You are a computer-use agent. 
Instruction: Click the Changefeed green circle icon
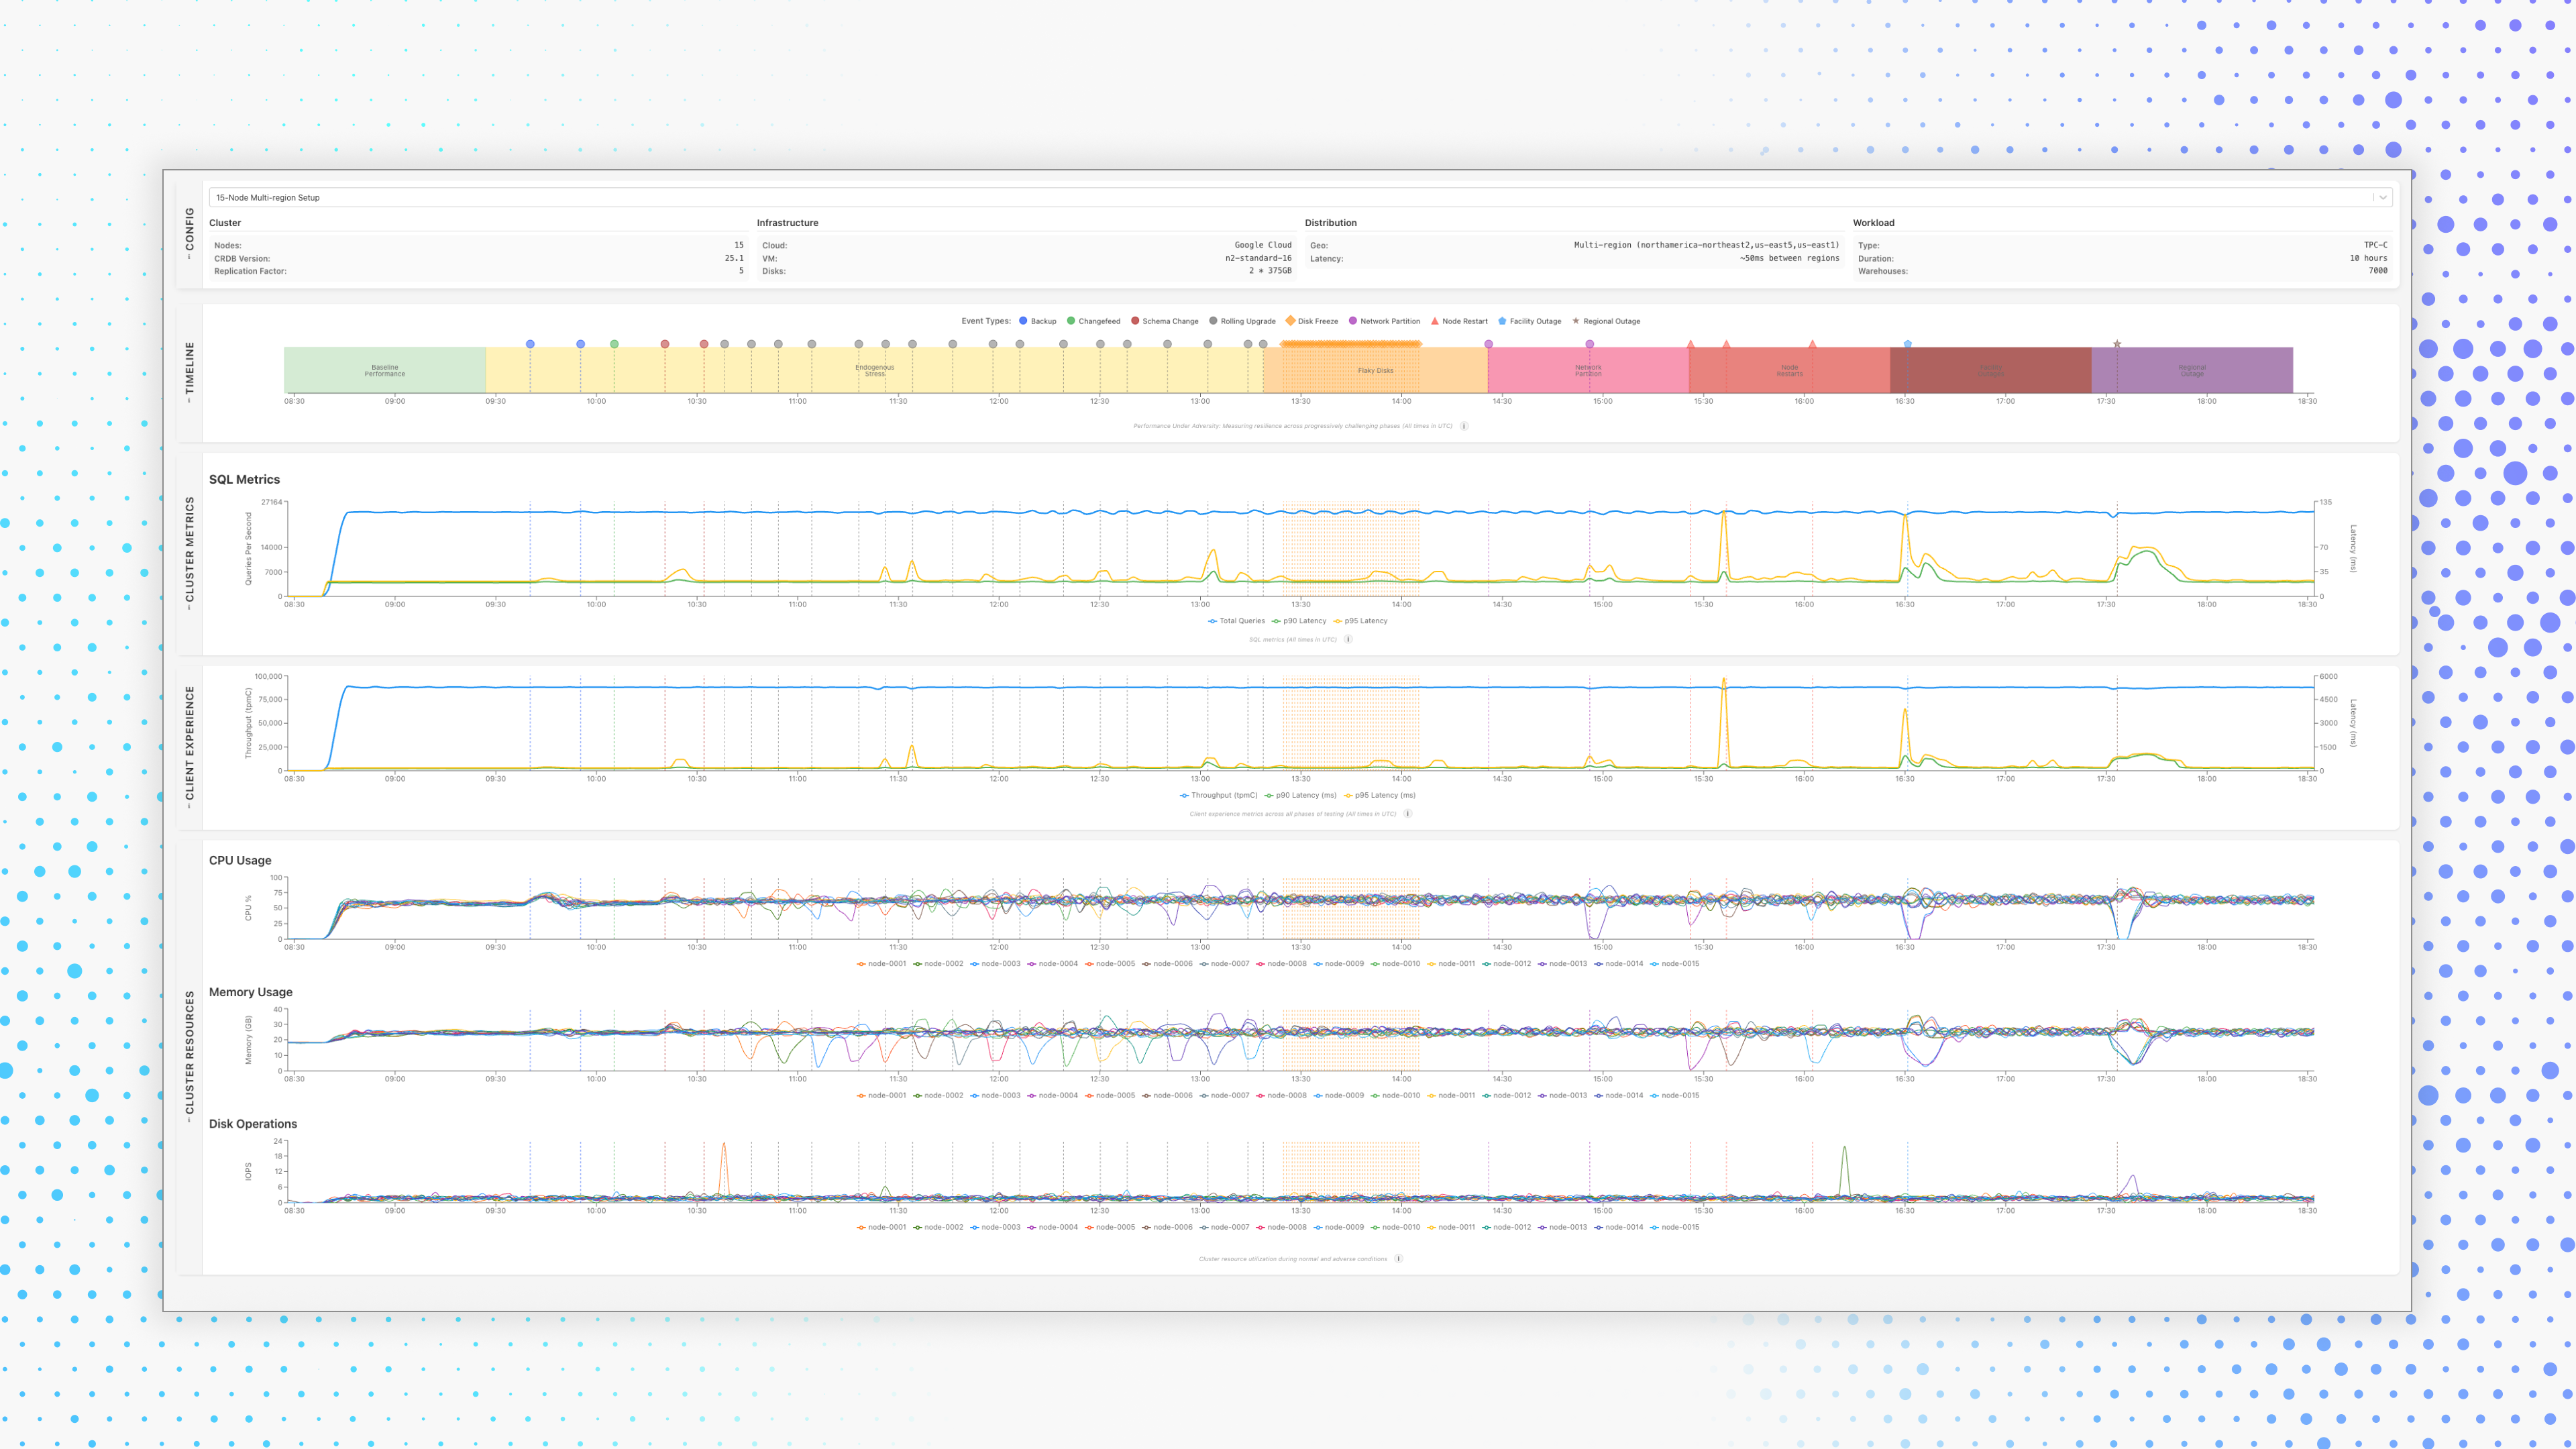click(1071, 321)
